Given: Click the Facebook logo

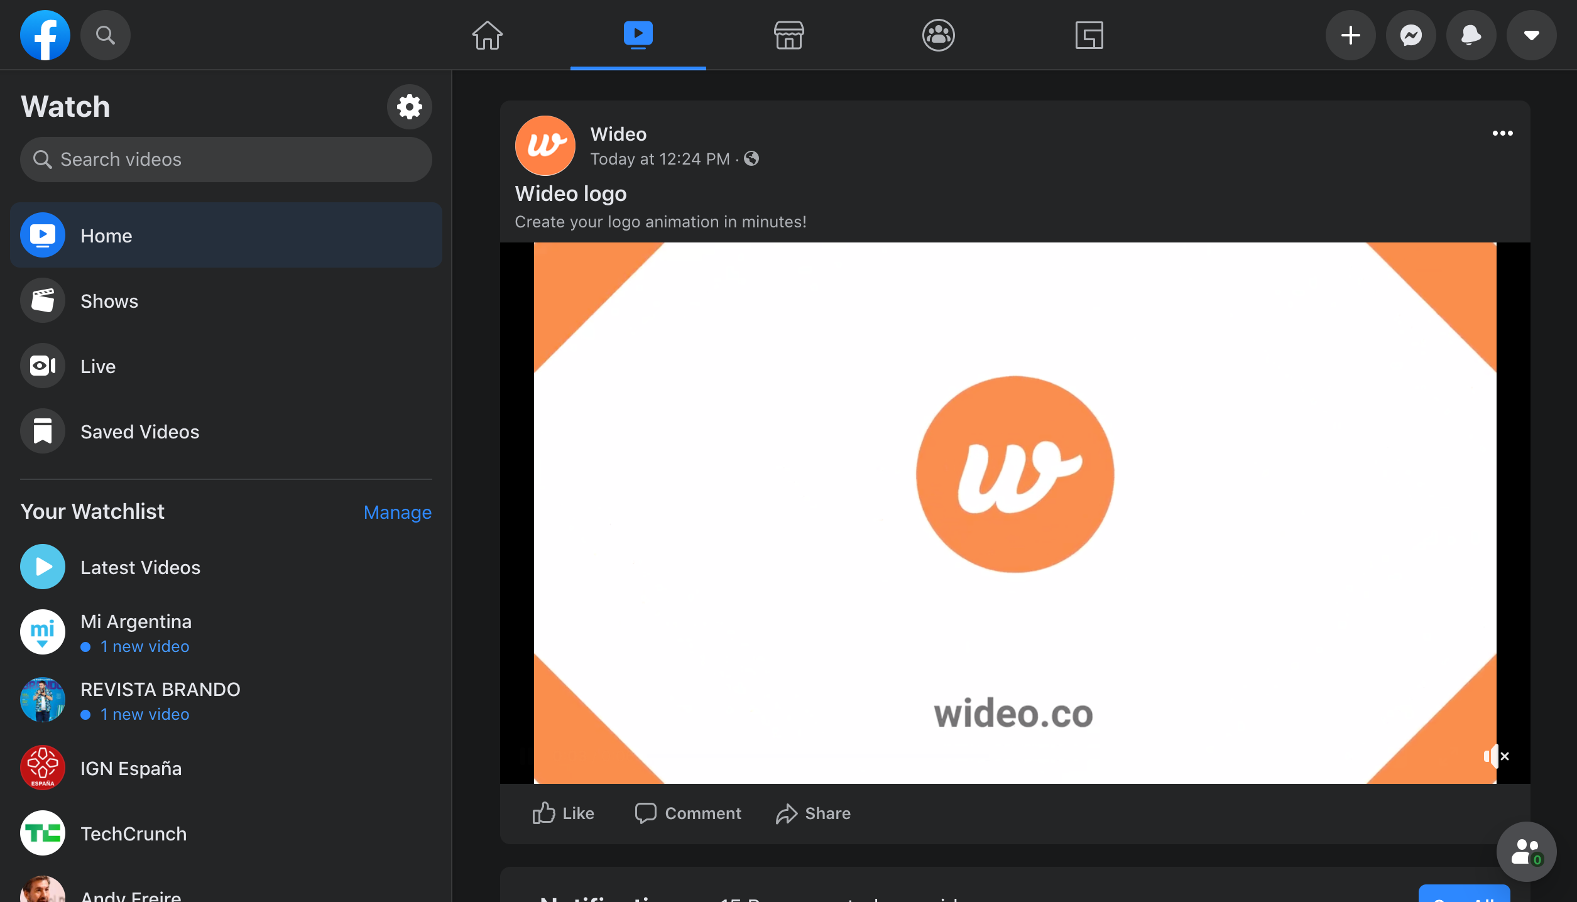Looking at the screenshot, I should (45, 35).
